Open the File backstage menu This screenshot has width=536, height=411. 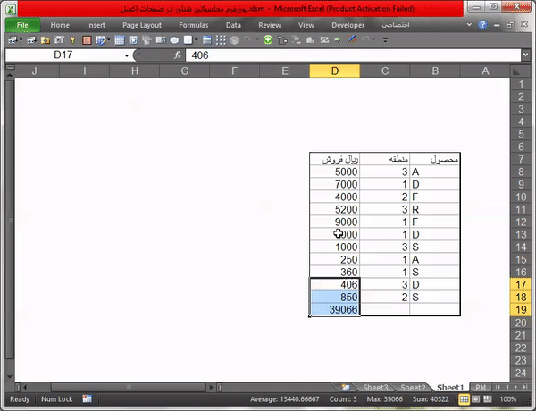[x=22, y=26]
